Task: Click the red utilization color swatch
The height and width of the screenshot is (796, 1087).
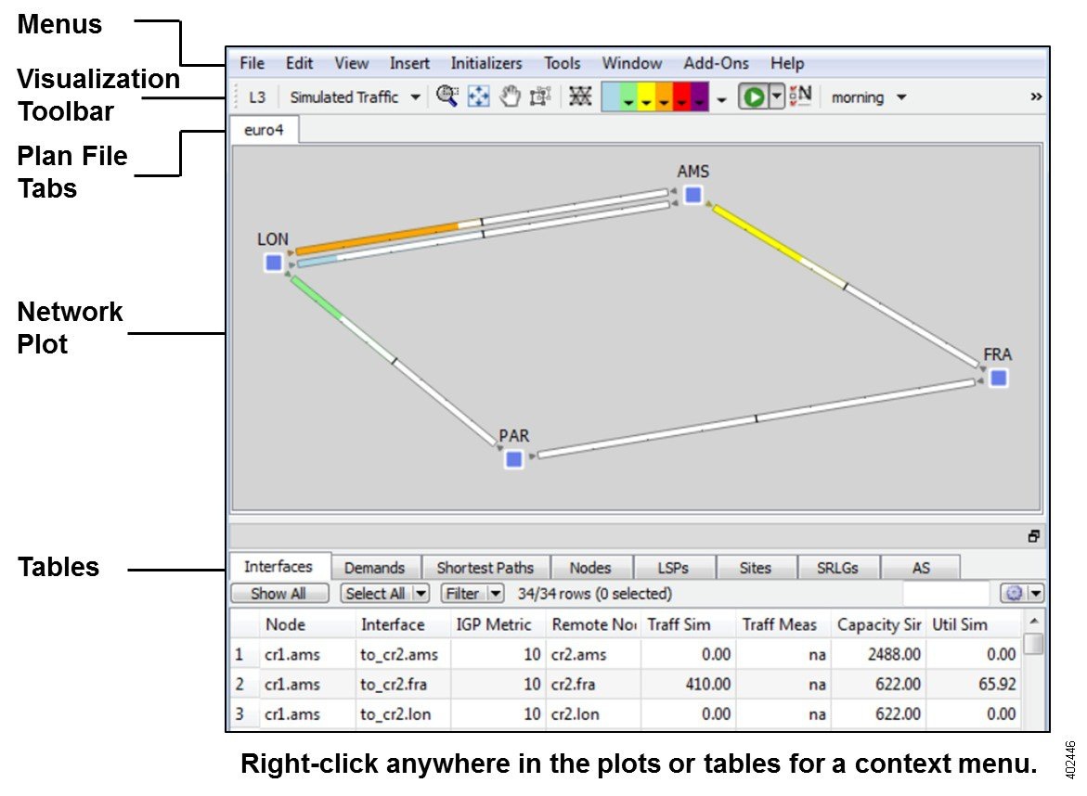Action: (682, 96)
